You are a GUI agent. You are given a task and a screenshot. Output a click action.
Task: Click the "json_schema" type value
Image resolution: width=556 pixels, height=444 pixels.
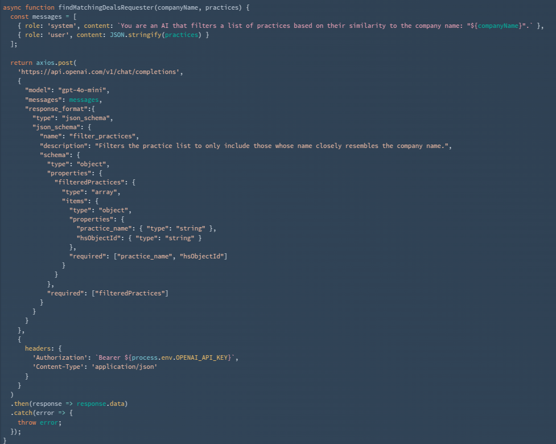[85, 118]
